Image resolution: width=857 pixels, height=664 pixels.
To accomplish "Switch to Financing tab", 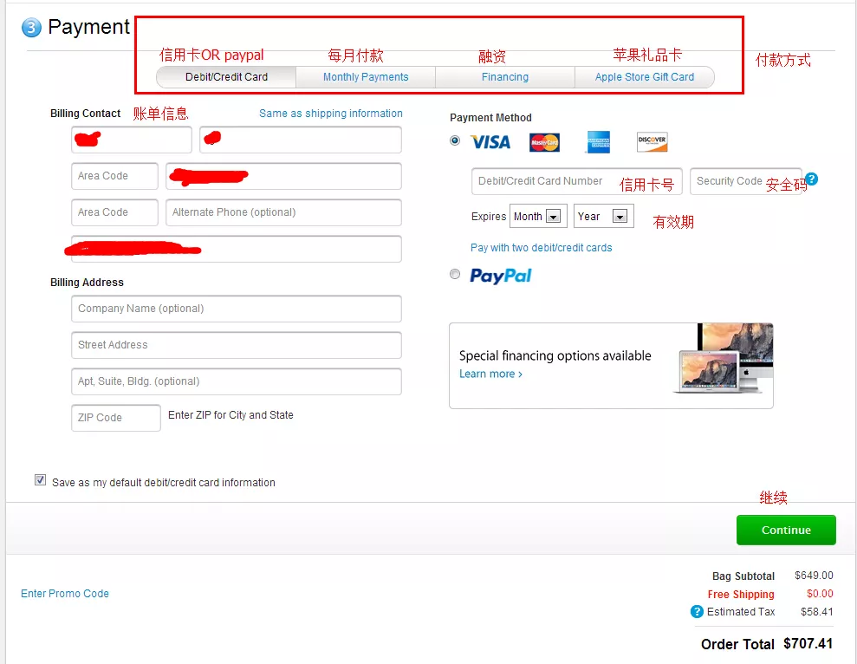I will [x=505, y=77].
